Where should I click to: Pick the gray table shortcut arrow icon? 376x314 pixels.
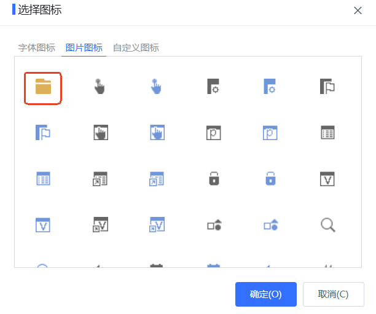tap(100, 179)
